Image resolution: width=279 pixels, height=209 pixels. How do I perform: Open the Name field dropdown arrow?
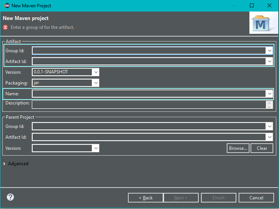click(269, 94)
